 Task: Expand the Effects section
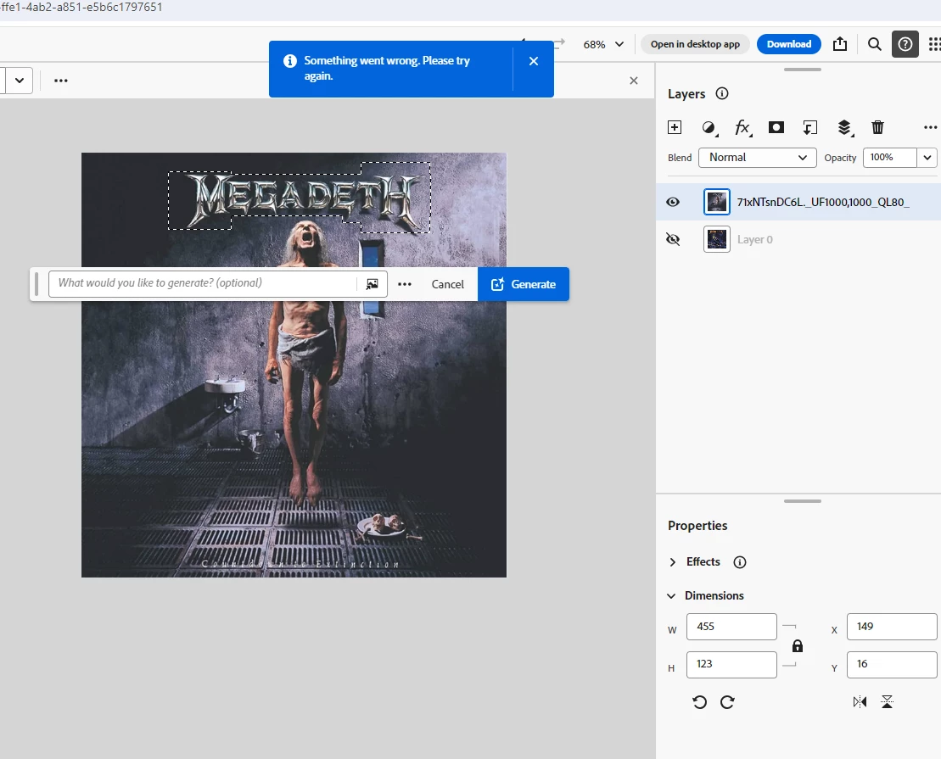pos(673,562)
